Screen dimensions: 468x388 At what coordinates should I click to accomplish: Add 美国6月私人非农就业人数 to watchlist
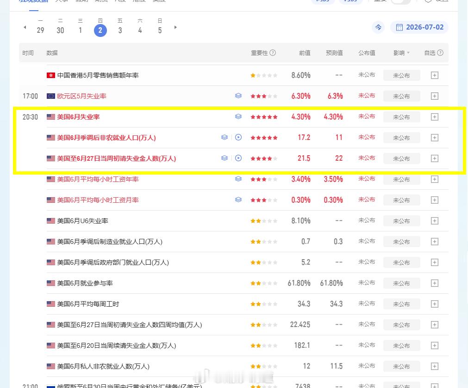coord(435,366)
